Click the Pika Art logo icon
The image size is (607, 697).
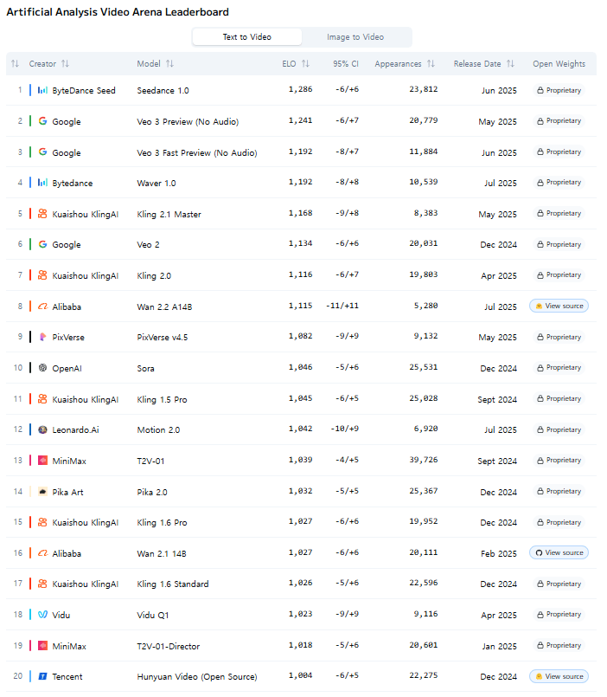(42, 492)
